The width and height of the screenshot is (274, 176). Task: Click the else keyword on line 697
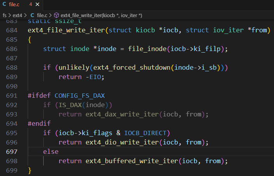coord(51,152)
